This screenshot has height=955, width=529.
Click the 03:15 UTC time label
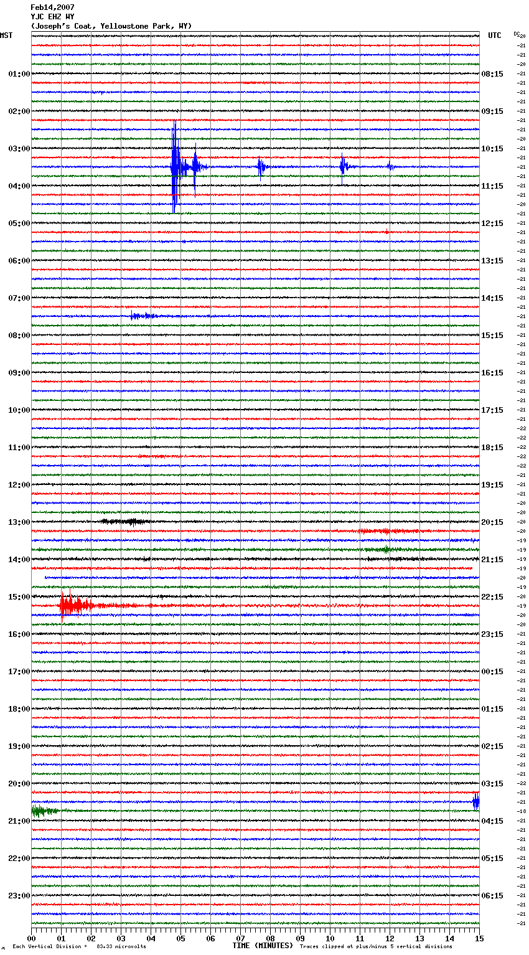(492, 784)
